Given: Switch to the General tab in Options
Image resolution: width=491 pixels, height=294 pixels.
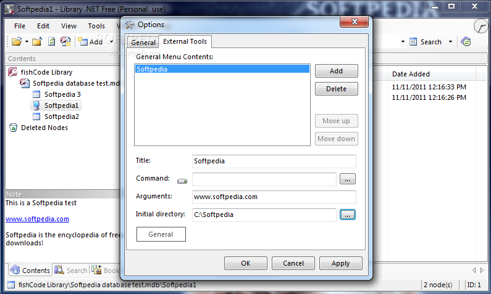Looking at the screenshot, I should (143, 43).
